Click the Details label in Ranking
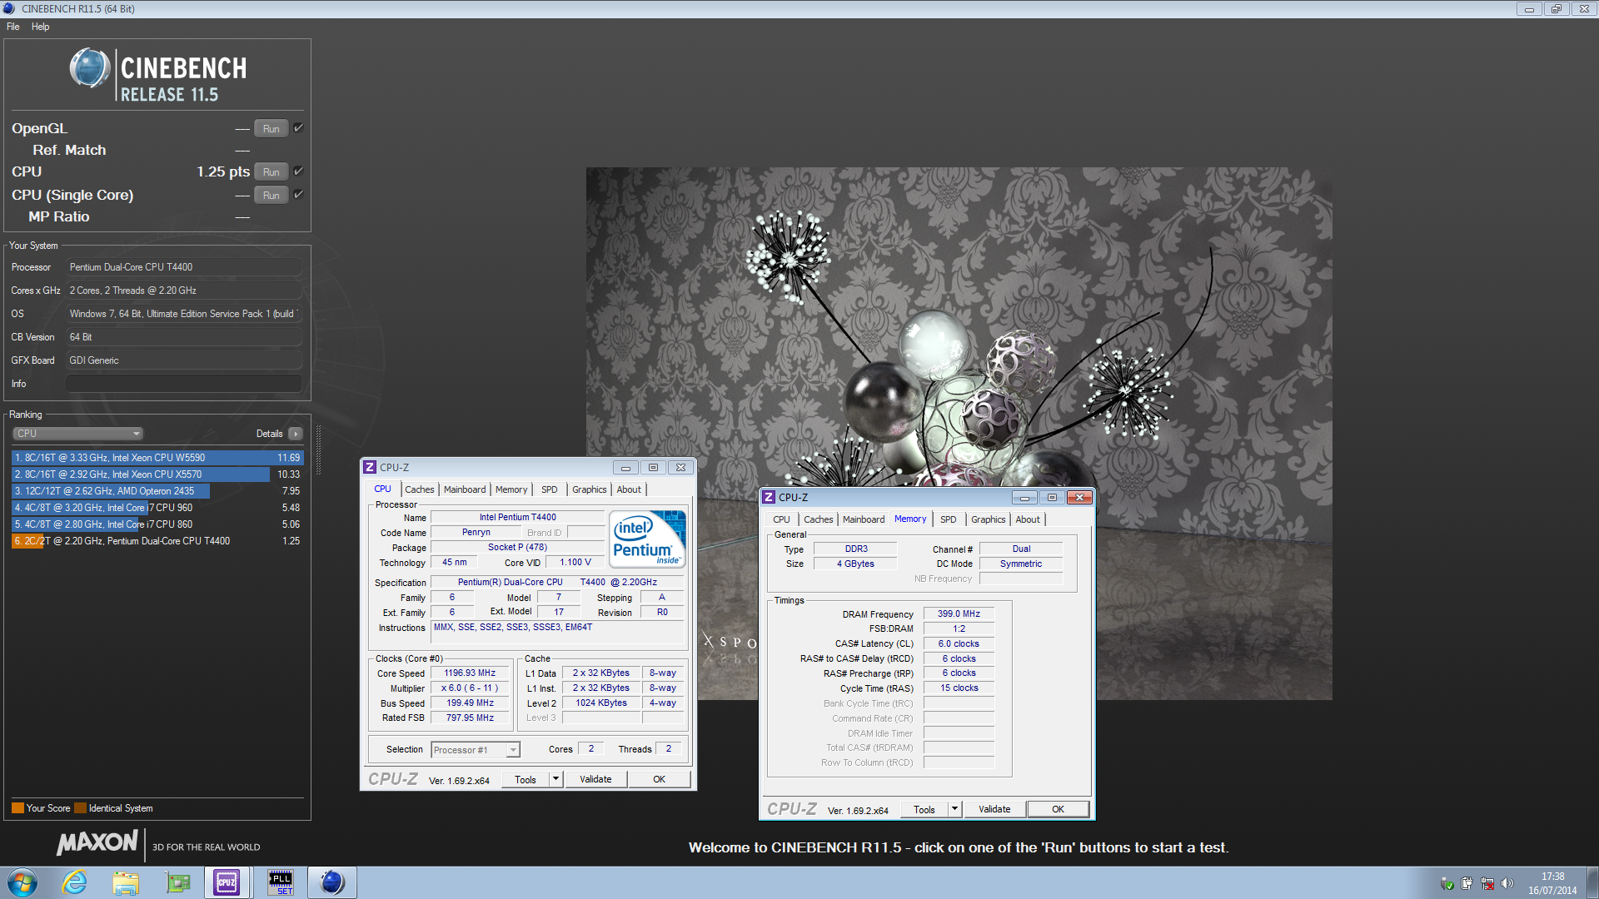The image size is (1599, 899). click(269, 434)
